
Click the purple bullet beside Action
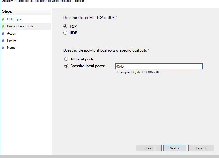click(3, 33)
